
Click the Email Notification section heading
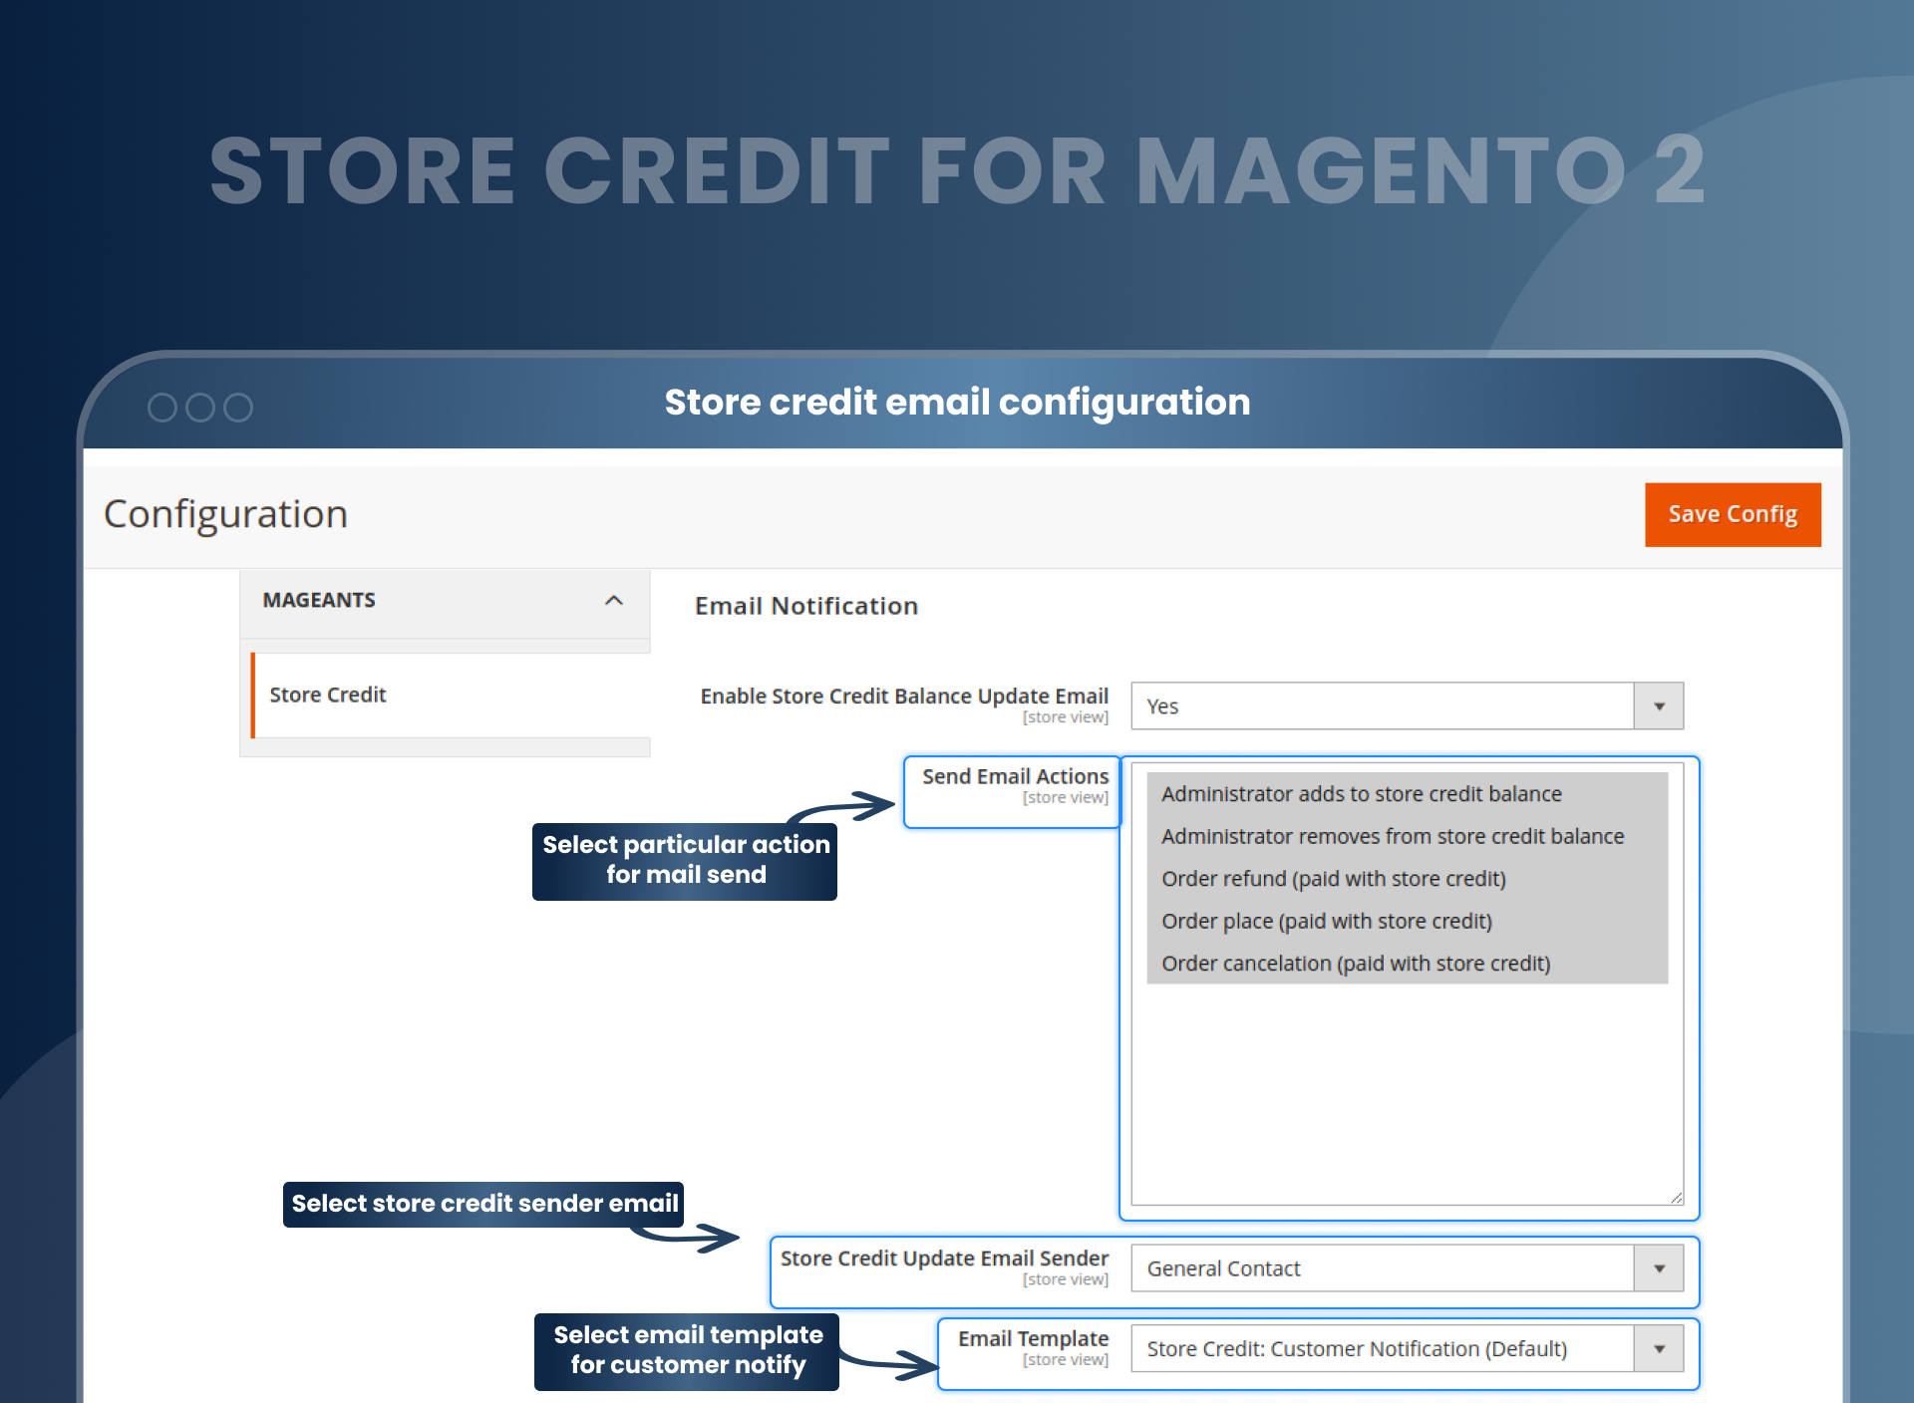(x=805, y=606)
